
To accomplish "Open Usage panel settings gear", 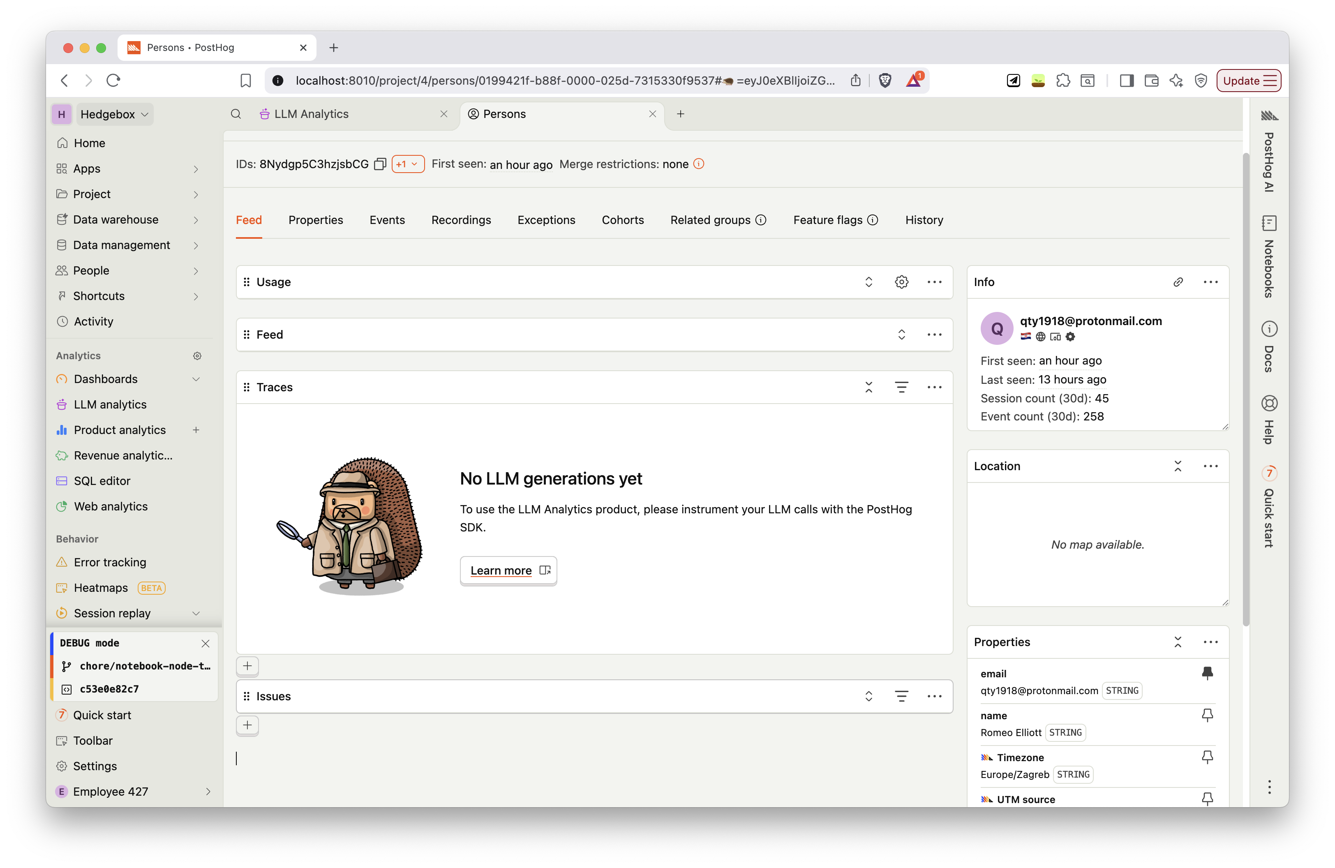I will coord(901,282).
